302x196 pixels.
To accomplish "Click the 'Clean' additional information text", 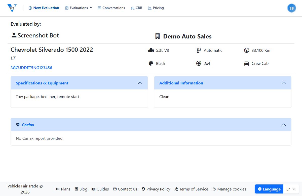I will pyautogui.click(x=164, y=97).
